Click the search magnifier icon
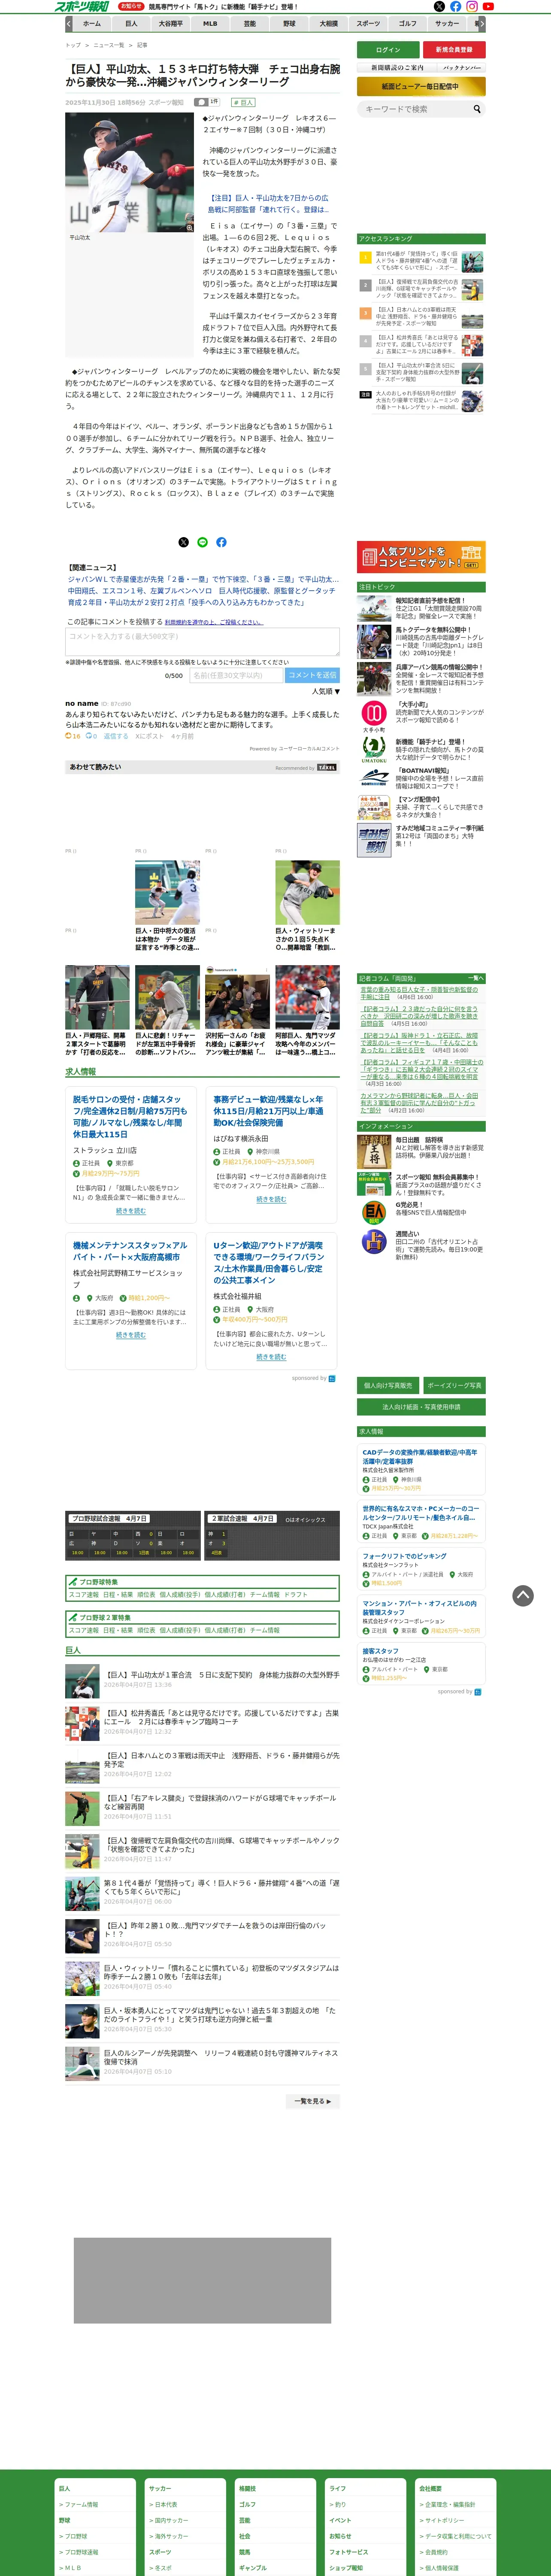The image size is (551, 2576). pos(477,109)
